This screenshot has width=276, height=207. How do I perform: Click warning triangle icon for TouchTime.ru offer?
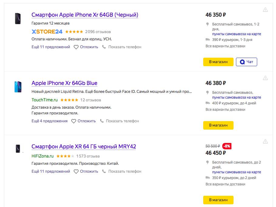(x=265, y=78)
